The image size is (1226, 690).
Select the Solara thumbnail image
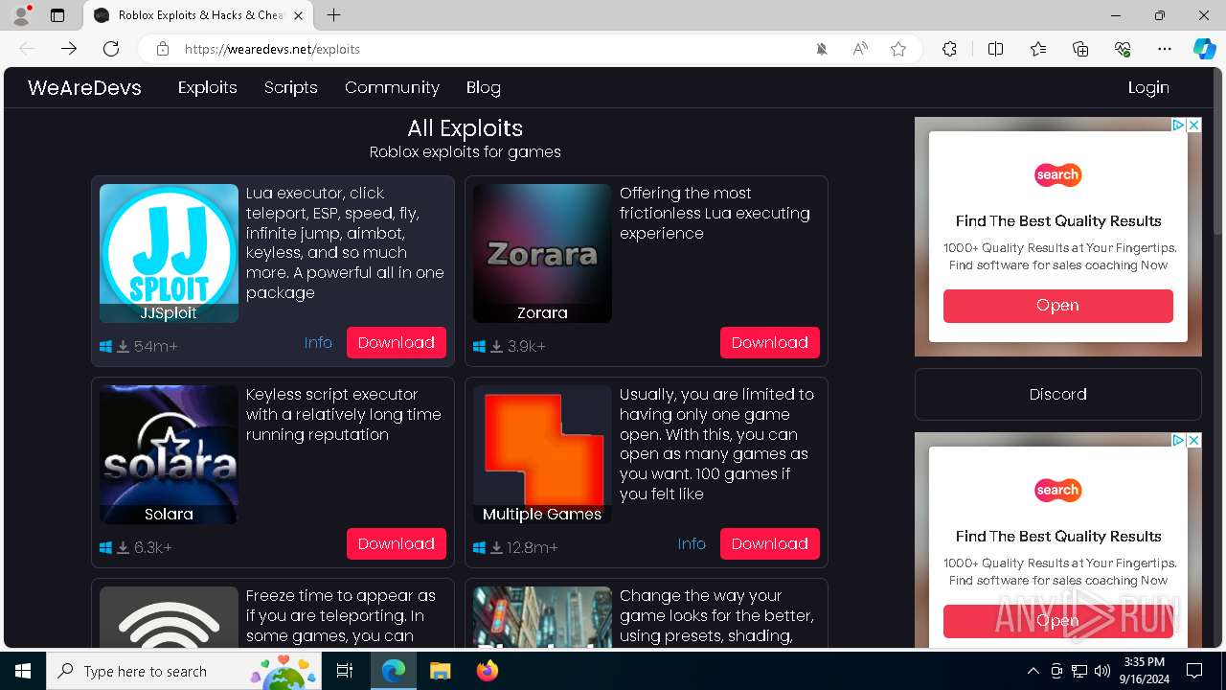[x=169, y=454]
